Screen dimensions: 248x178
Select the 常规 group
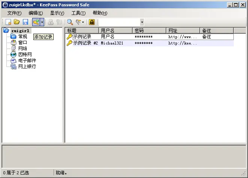click(22, 37)
